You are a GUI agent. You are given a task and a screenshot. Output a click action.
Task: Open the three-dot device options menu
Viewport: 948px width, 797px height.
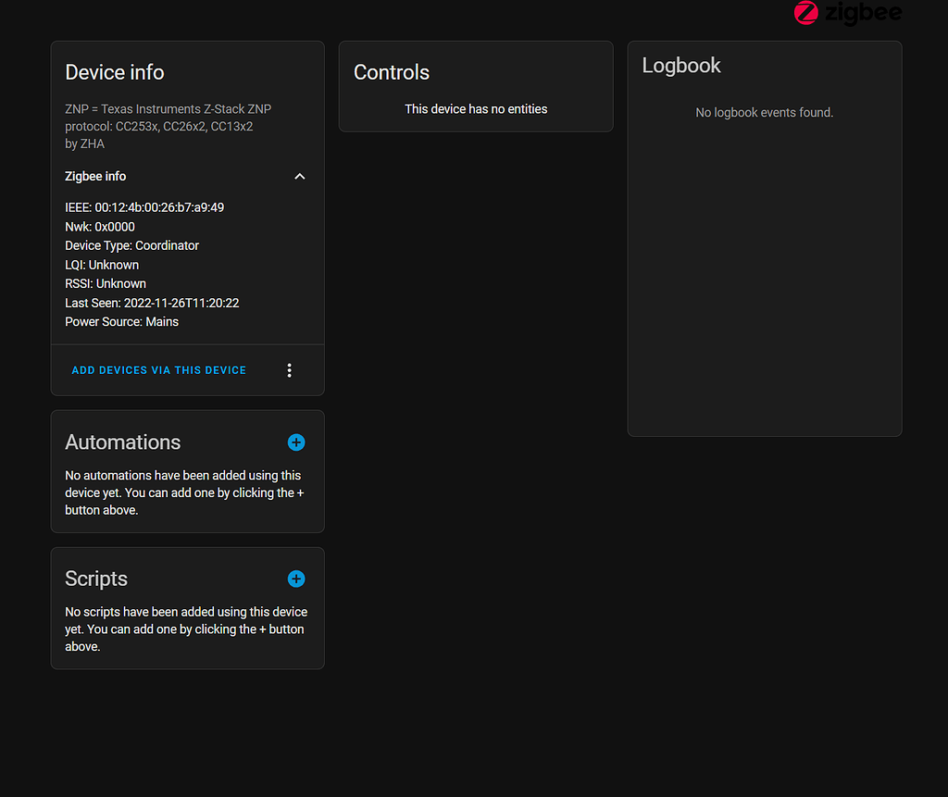point(289,370)
